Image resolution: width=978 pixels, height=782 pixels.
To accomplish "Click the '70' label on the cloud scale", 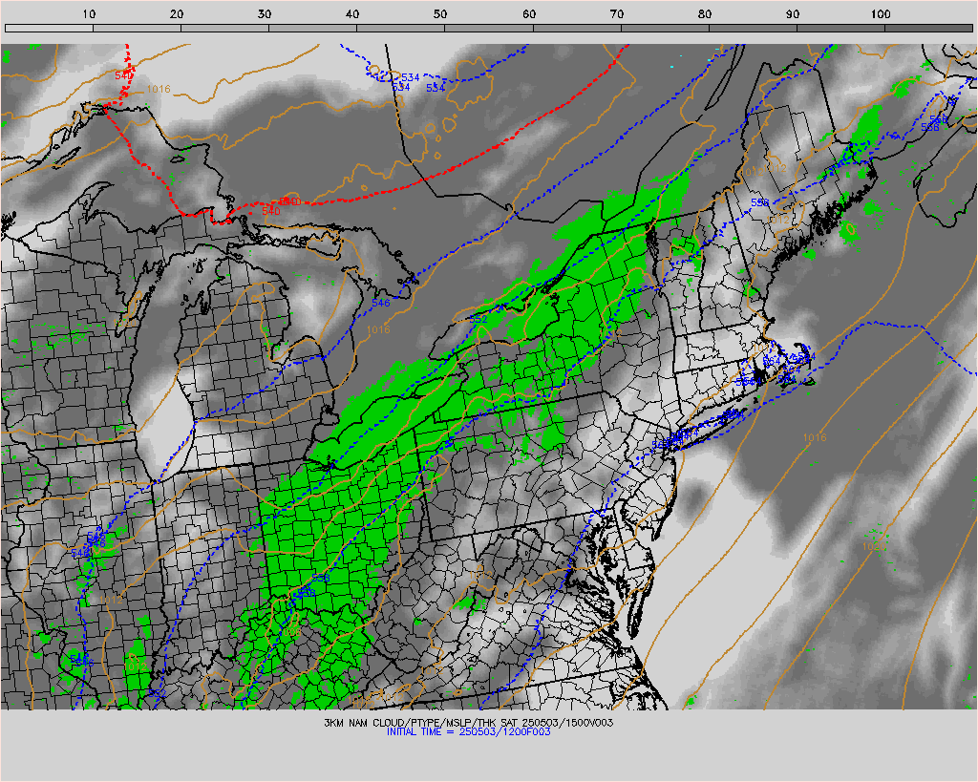I will [617, 13].
